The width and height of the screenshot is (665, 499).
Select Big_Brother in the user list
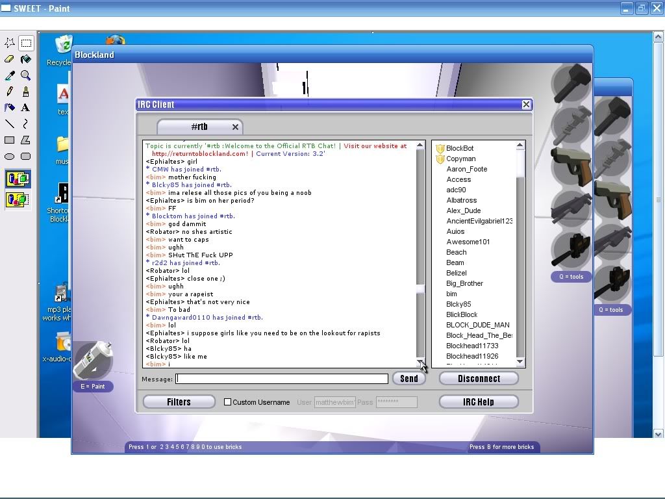pos(464,283)
